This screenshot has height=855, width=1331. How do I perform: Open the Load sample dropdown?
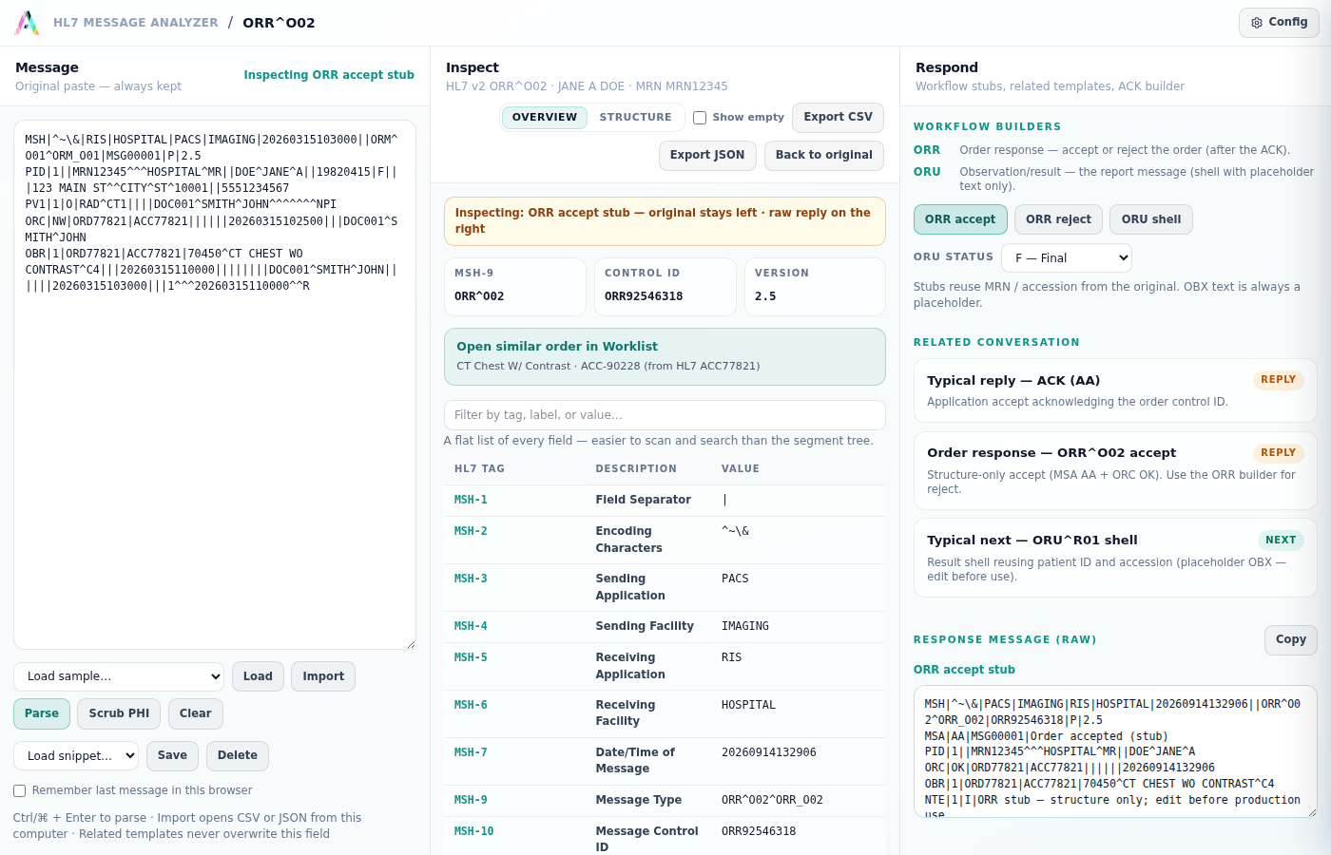[x=119, y=676]
